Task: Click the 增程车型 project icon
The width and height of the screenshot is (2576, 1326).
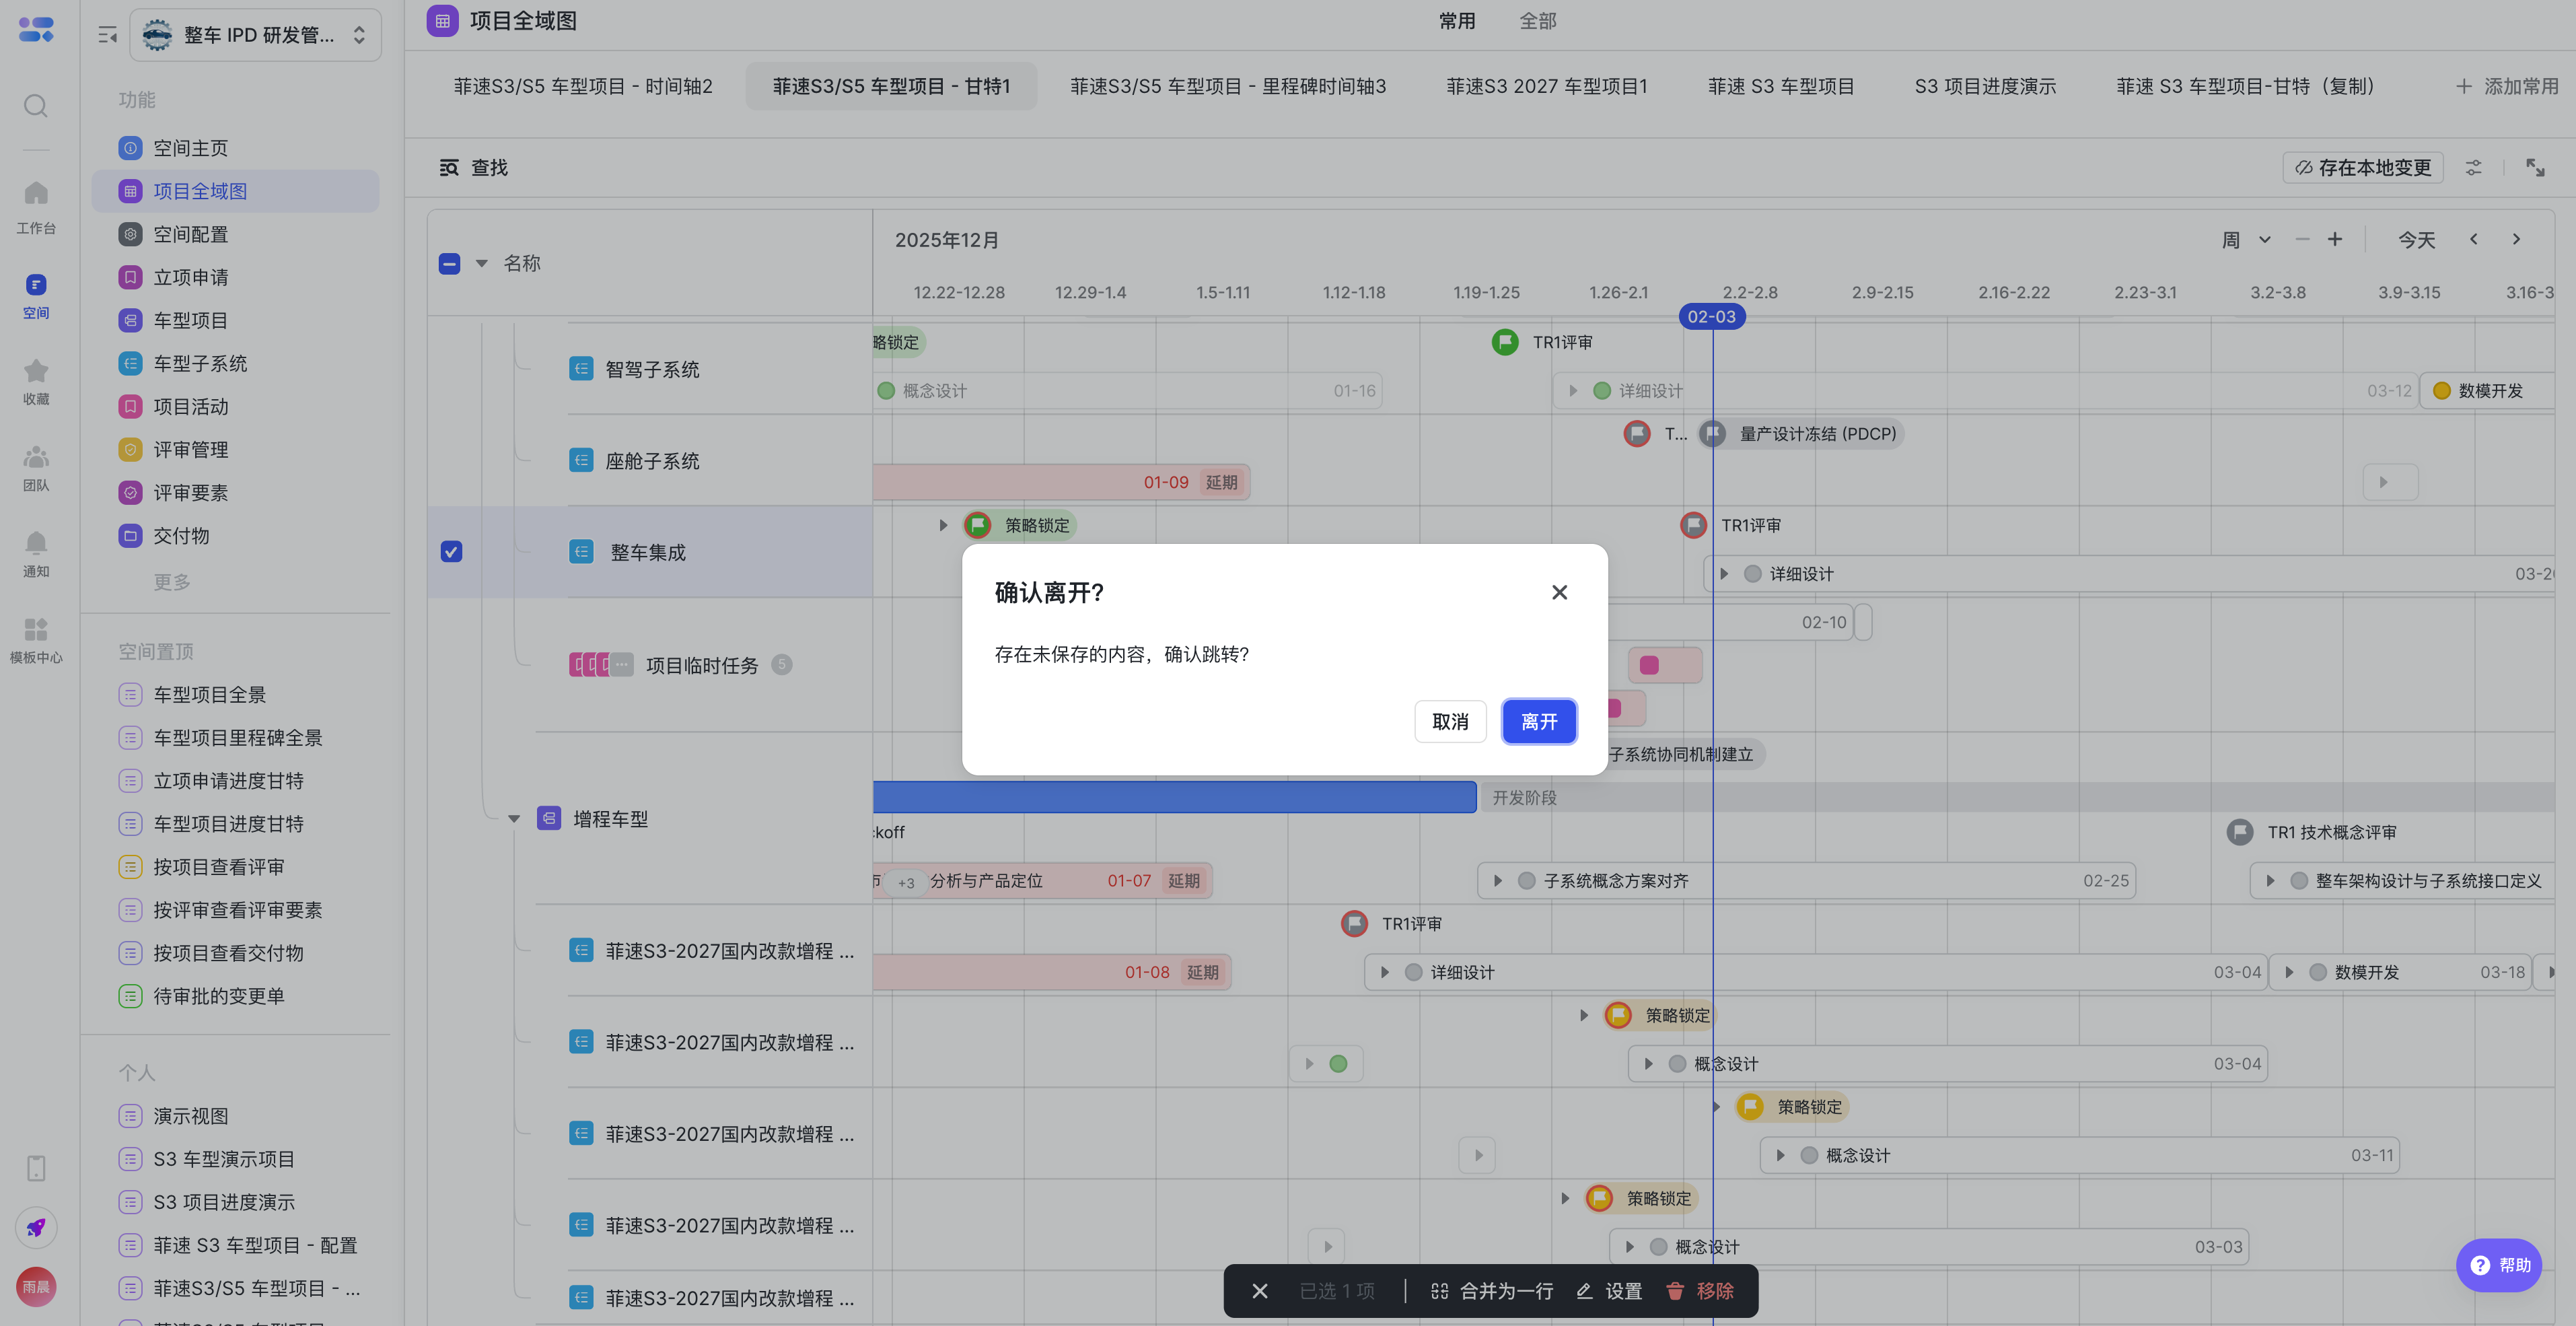Action: (549, 818)
